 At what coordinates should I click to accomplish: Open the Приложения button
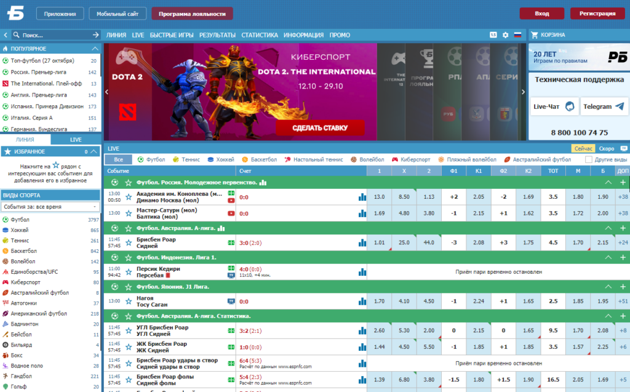(60, 14)
